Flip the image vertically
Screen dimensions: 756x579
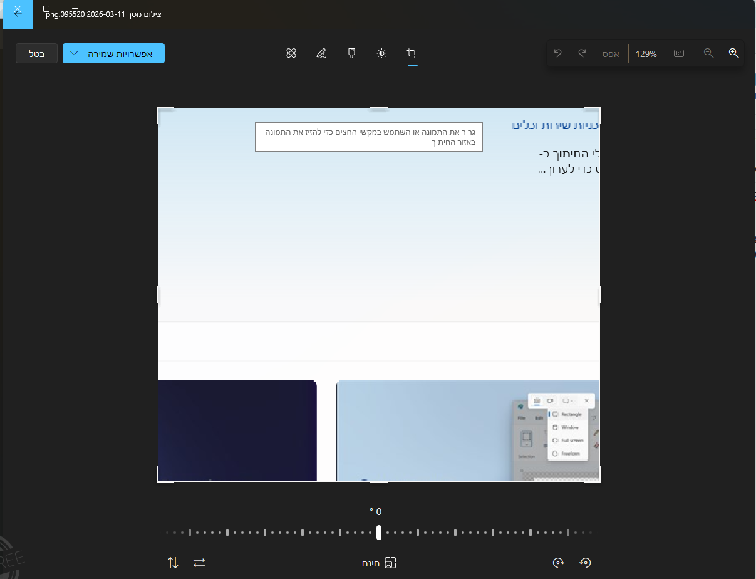coord(173,563)
